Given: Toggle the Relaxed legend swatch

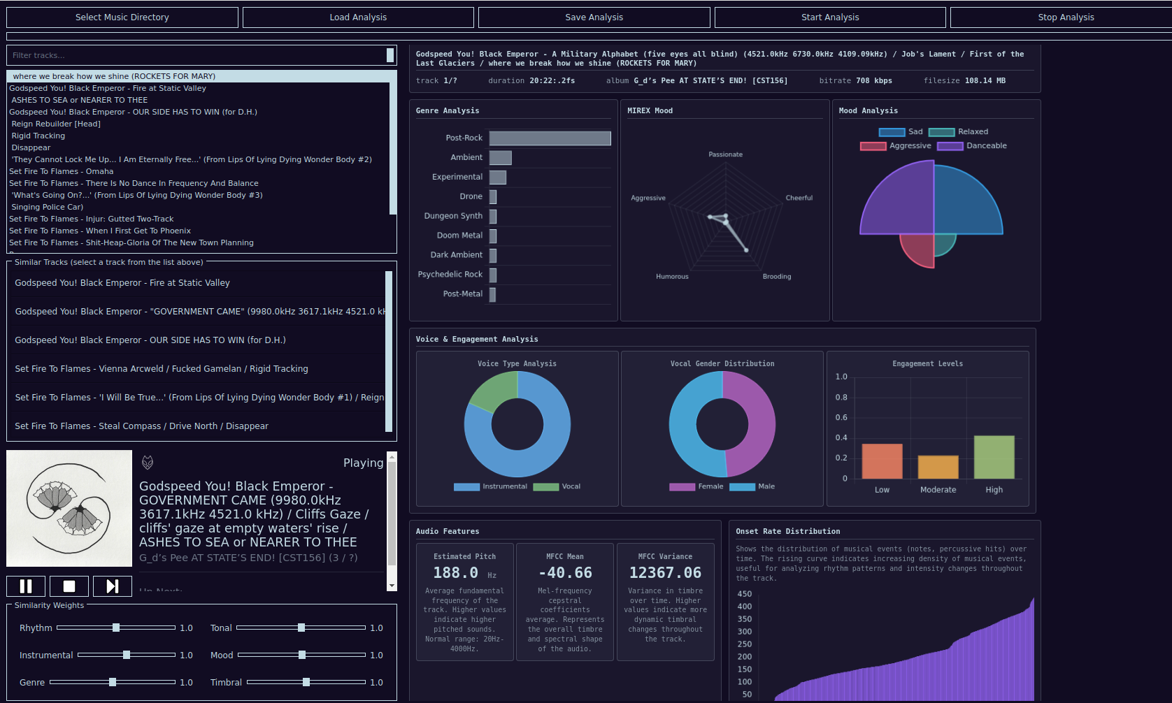Looking at the screenshot, I should coord(941,132).
